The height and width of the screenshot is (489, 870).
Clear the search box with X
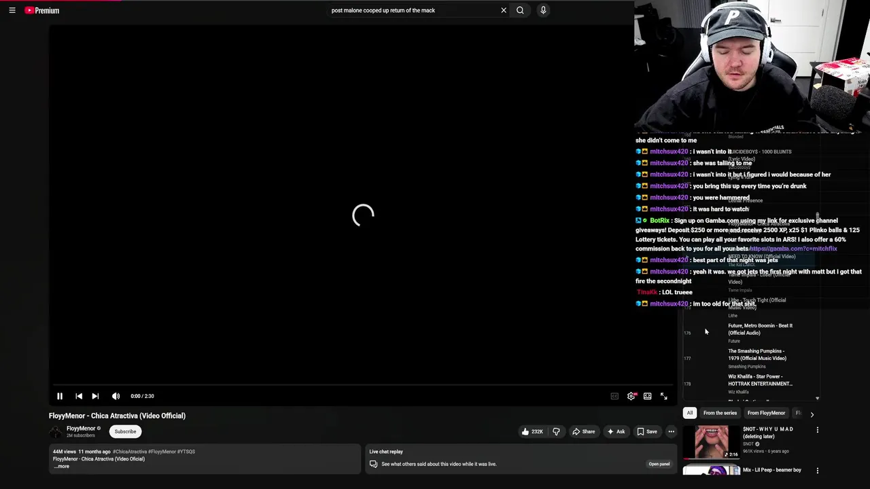[x=504, y=10]
